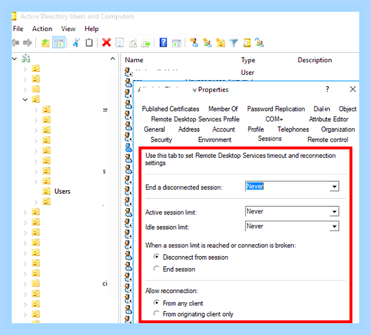371x335 pixels.
Task: Open Properties via the sheet icon
Action: [x=120, y=43]
